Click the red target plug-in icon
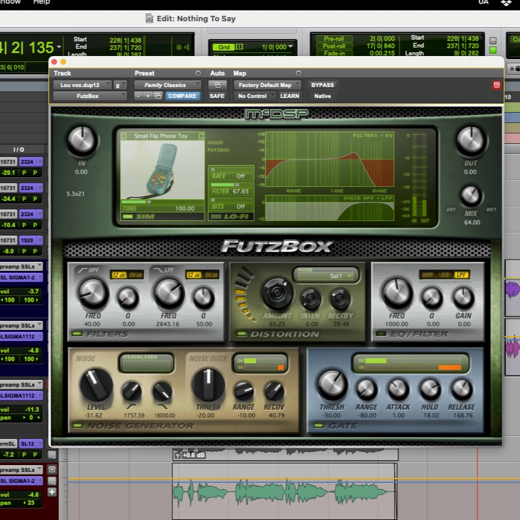This screenshot has height=520, width=520. (496, 85)
